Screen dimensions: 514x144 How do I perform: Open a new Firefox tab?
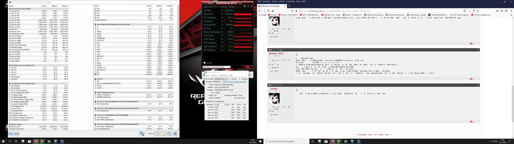(x=289, y=6)
